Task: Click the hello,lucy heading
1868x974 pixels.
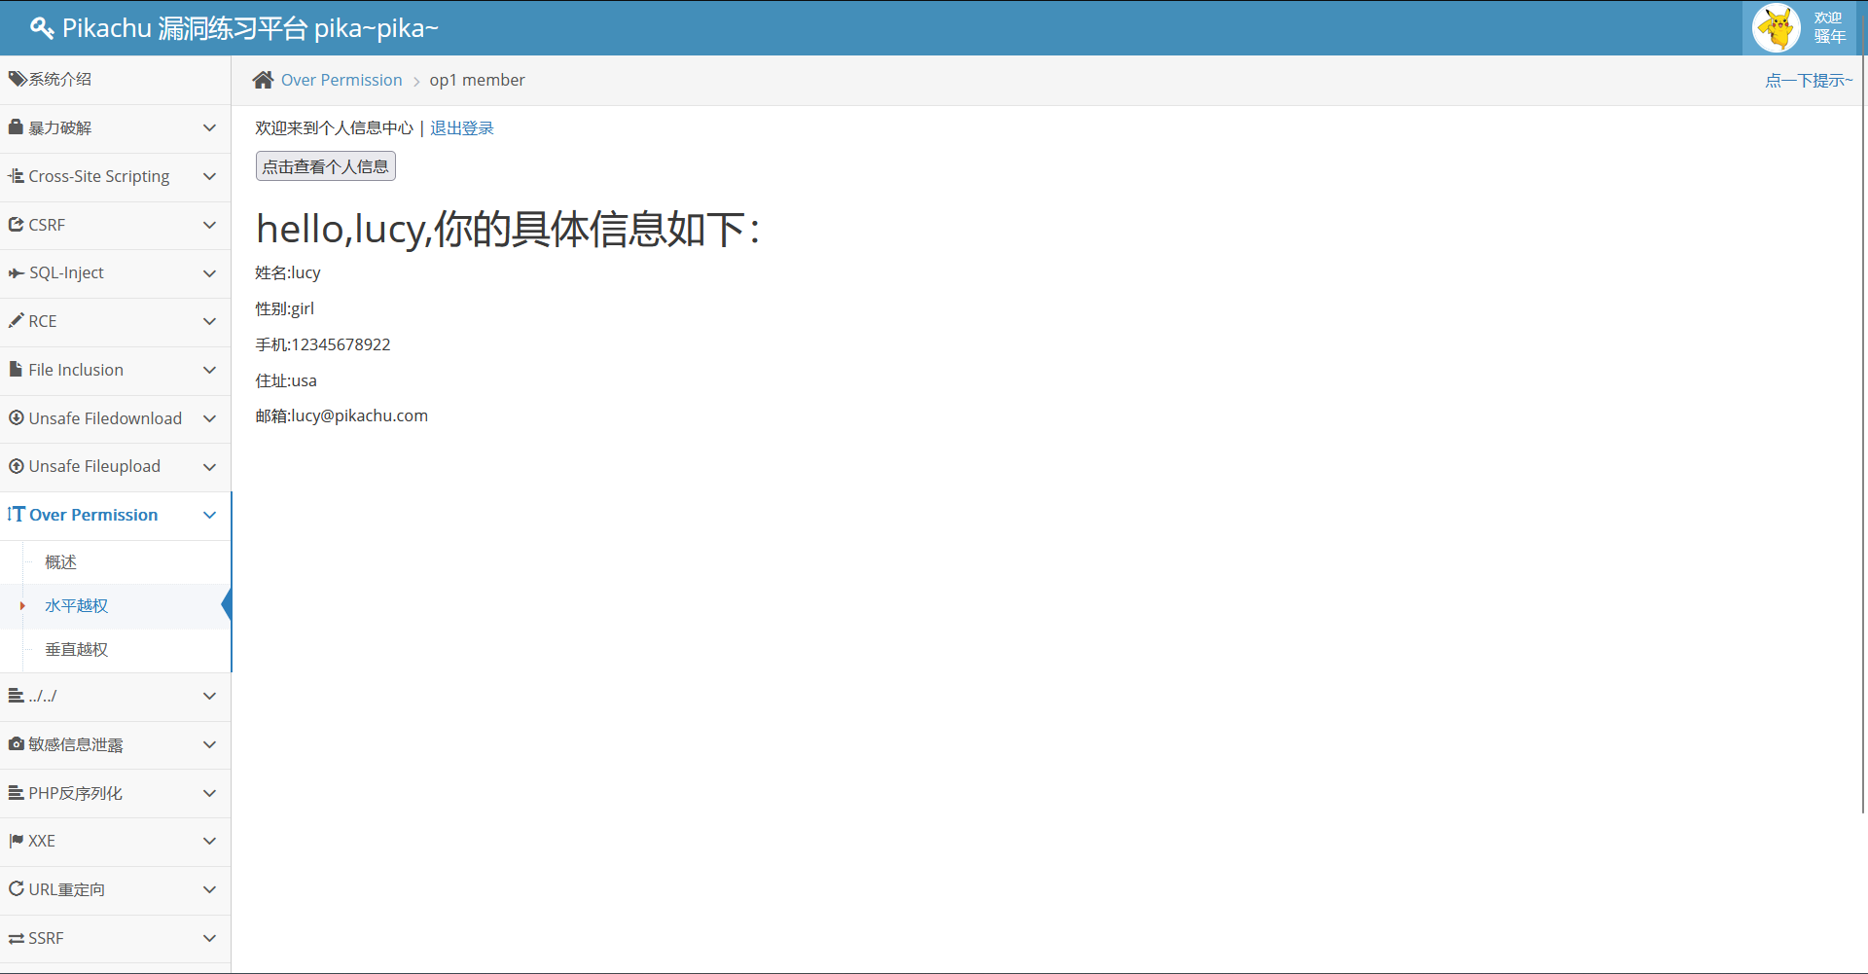Action: pyautogui.click(x=507, y=230)
